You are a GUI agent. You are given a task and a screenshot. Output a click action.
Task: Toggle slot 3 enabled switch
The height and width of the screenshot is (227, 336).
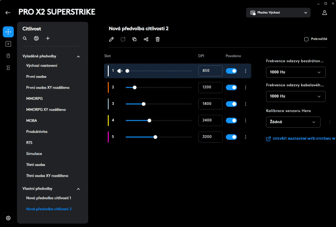click(231, 104)
